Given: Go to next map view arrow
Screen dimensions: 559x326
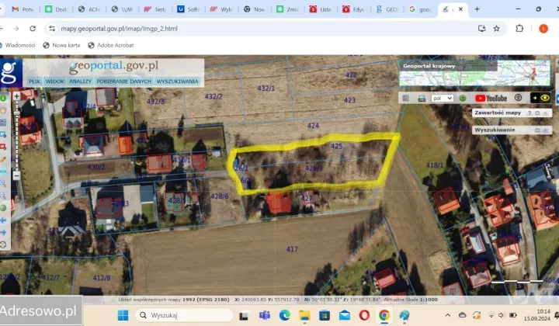Looking at the screenshot, I should [3, 232].
